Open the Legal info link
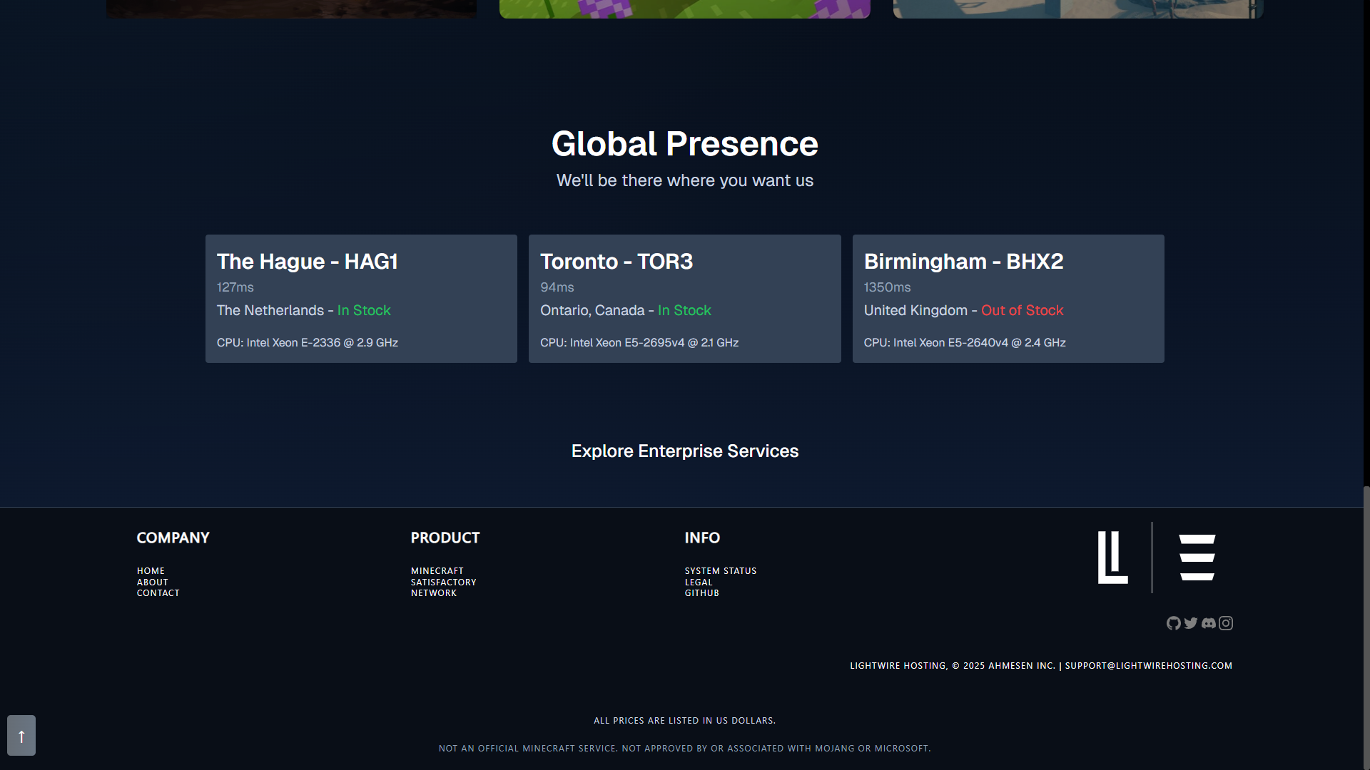The width and height of the screenshot is (1370, 770). pyautogui.click(x=699, y=582)
